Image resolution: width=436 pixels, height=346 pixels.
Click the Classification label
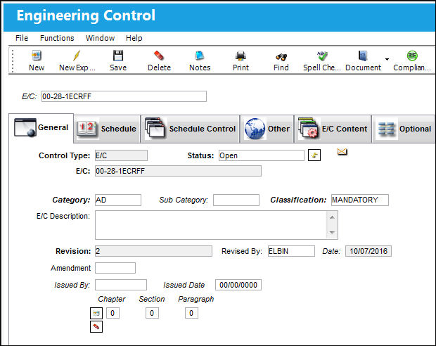pyautogui.click(x=298, y=200)
